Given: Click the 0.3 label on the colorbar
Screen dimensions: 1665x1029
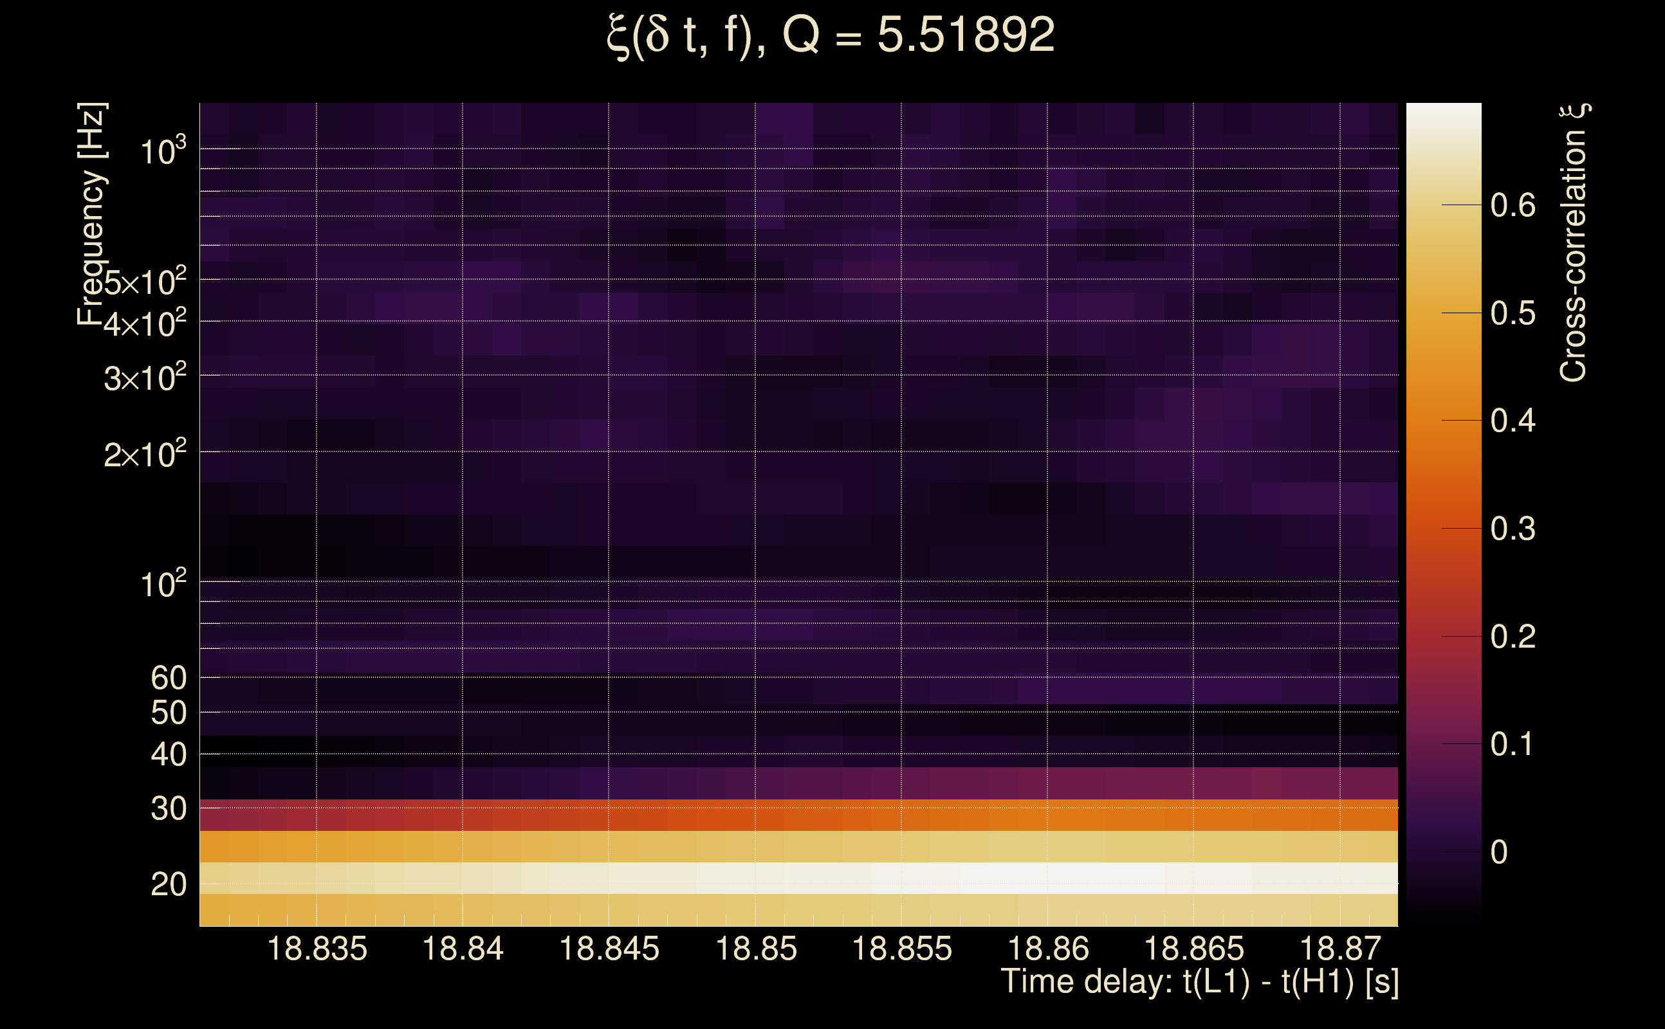Looking at the screenshot, I should coord(1513,529).
